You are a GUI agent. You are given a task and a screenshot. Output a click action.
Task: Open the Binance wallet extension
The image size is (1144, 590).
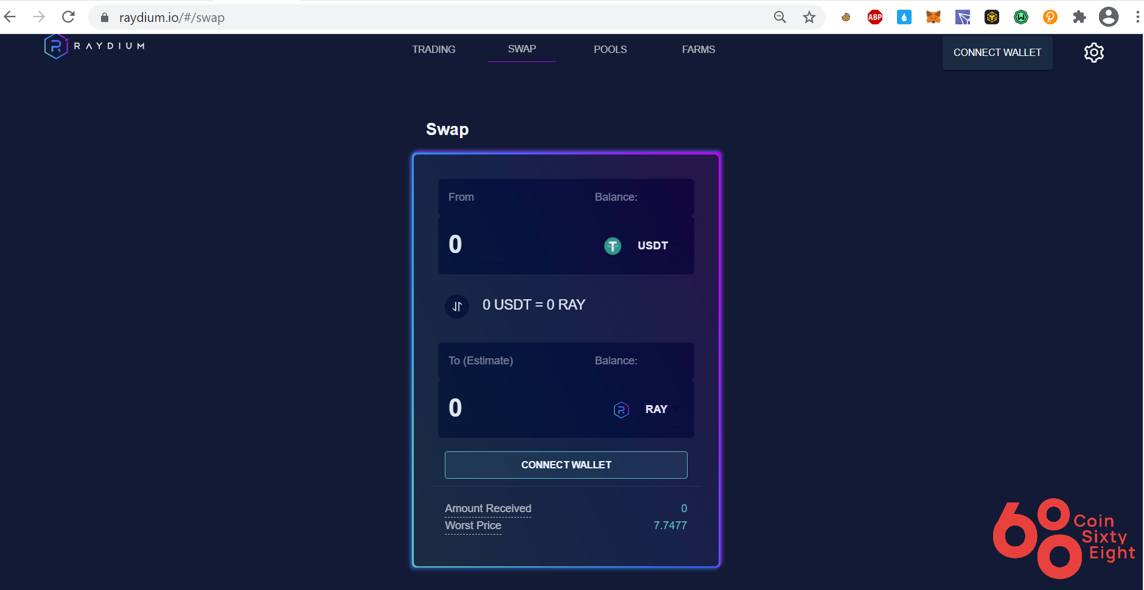[992, 17]
